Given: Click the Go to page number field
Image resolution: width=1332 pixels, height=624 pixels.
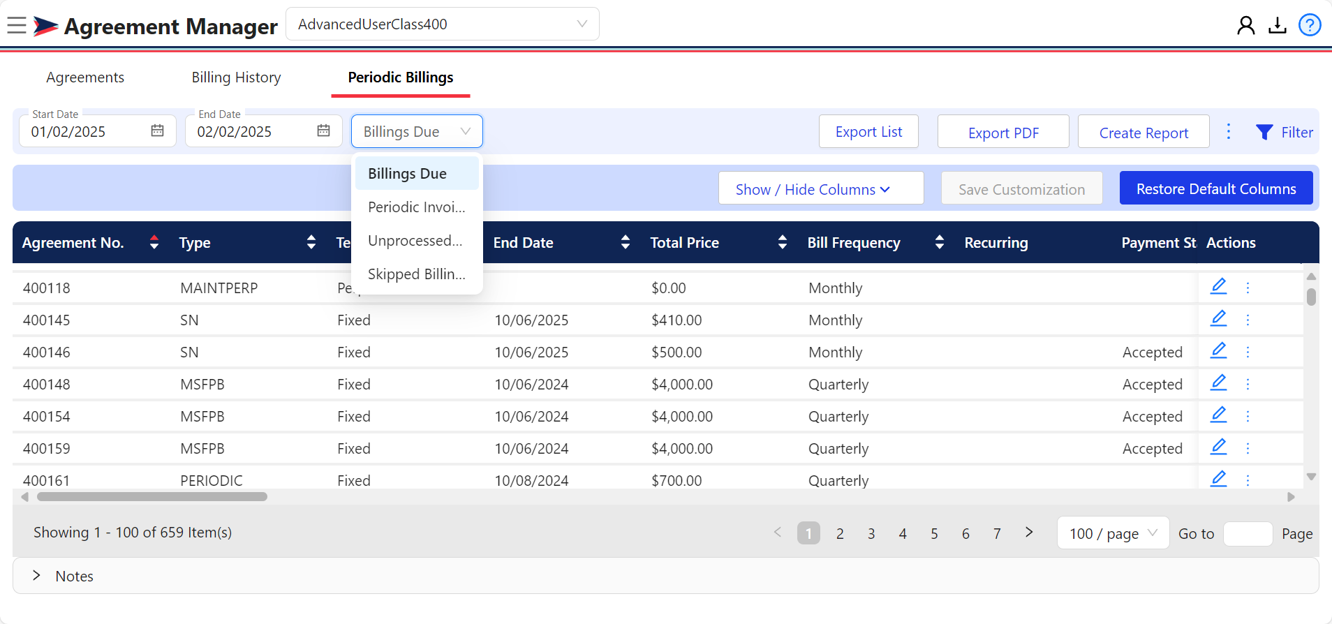Looking at the screenshot, I should [1248, 533].
